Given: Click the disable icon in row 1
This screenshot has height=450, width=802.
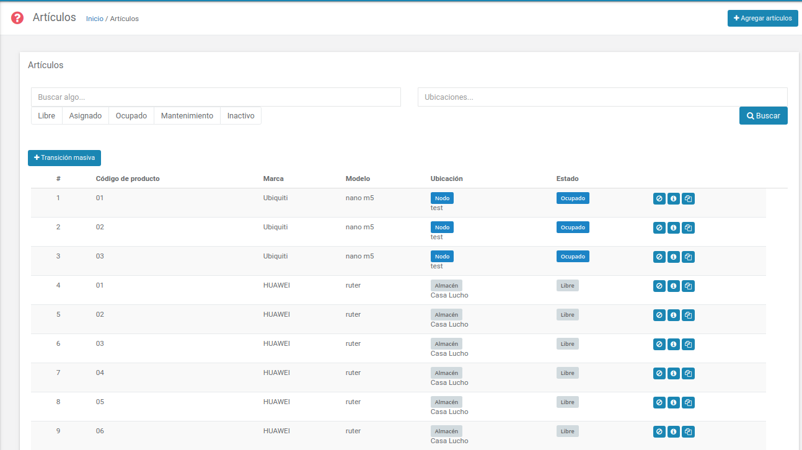Looking at the screenshot, I should 659,199.
